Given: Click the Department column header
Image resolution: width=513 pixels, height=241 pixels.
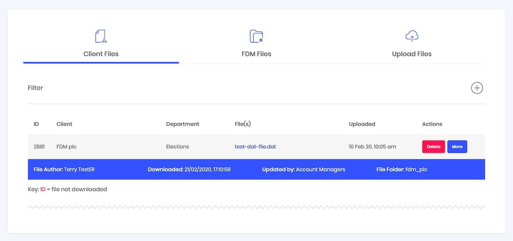Looking at the screenshot, I should click(x=182, y=124).
